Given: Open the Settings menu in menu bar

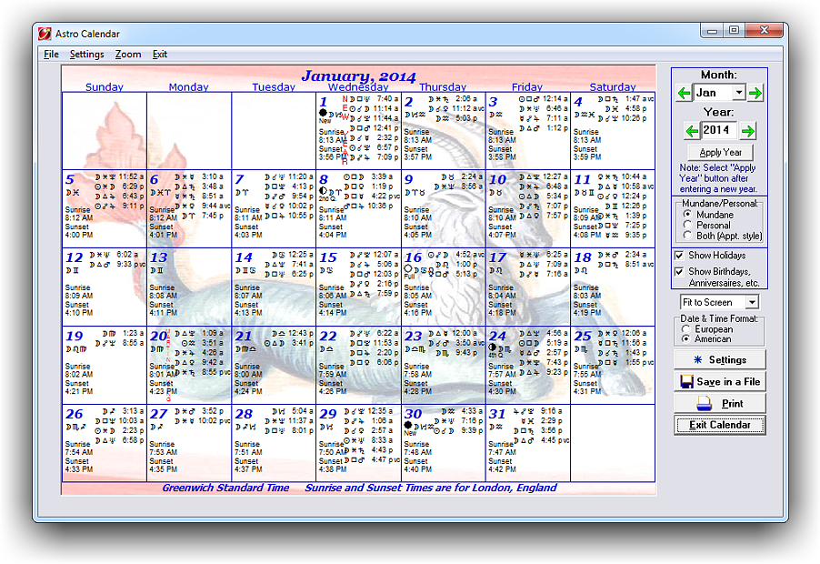Looking at the screenshot, I should [x=86, y=54].
